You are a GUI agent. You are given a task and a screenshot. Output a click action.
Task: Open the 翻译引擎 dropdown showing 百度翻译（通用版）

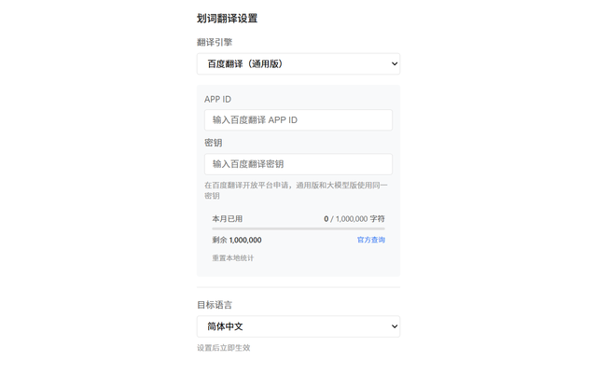coord(298,64)
